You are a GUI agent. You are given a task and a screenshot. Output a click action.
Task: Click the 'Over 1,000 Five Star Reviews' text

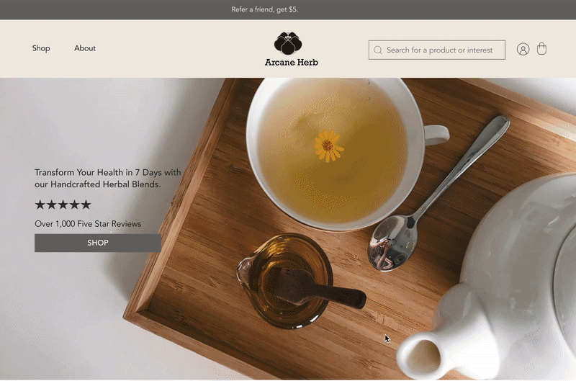[88, 224]
